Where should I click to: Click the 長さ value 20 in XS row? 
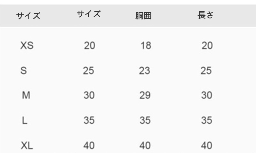tap(207, 45)
